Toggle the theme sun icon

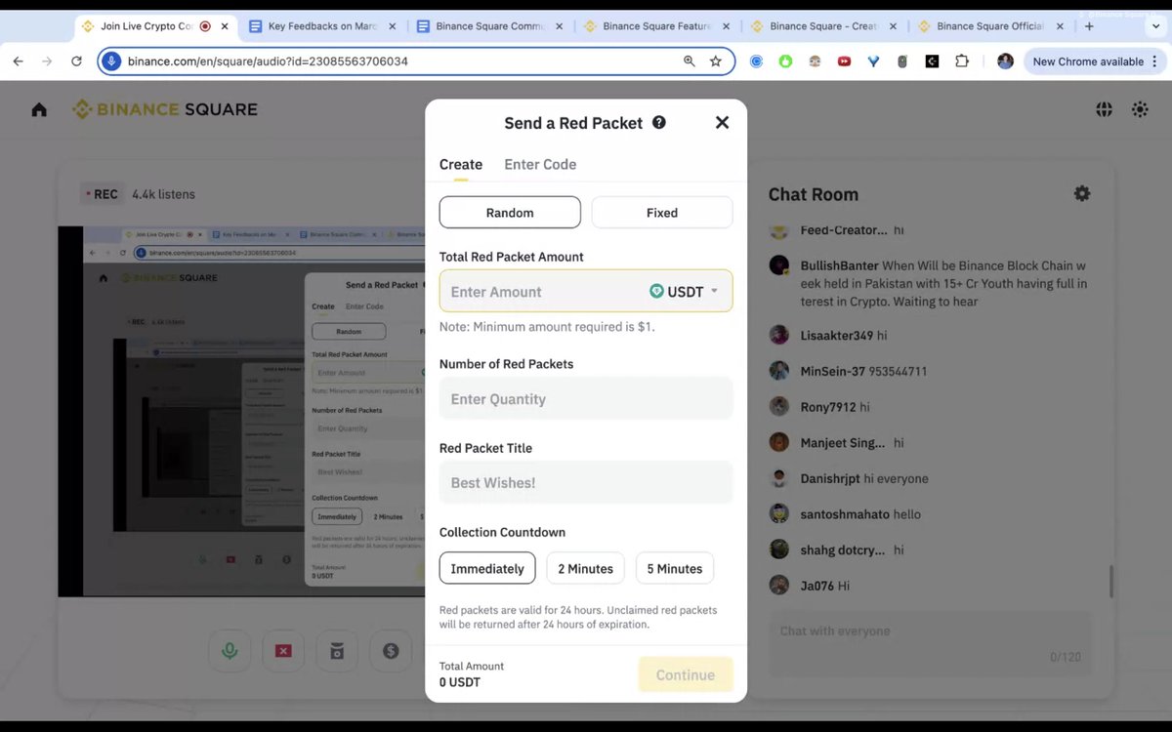coord(1140,109)
